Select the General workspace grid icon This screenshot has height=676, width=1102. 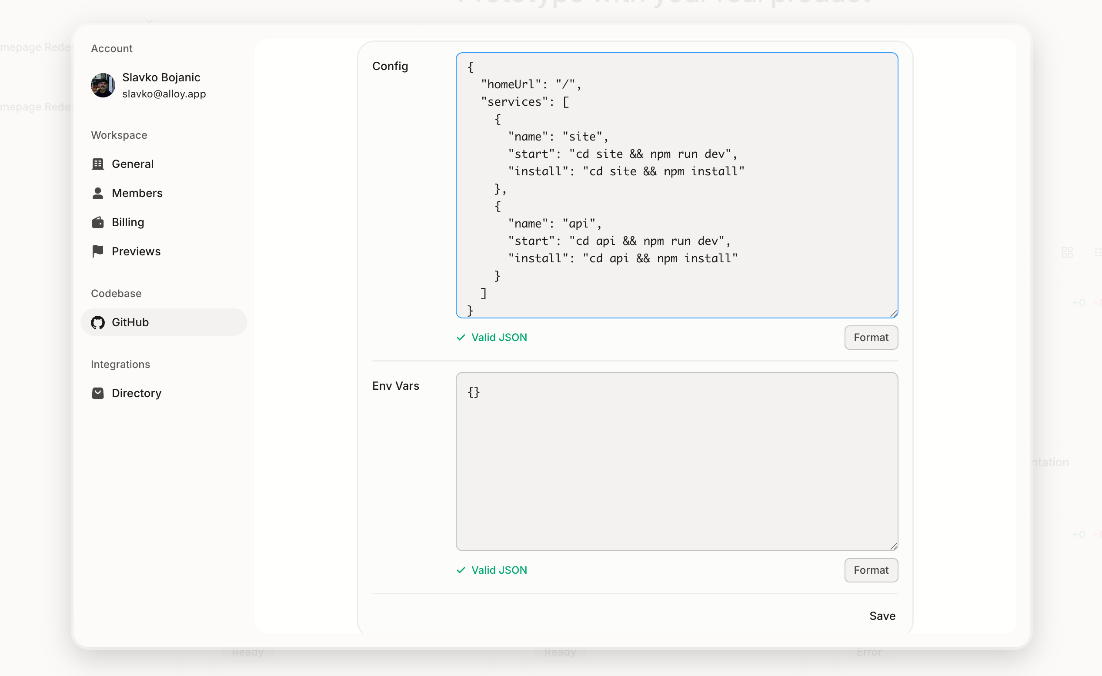(98, 164)
